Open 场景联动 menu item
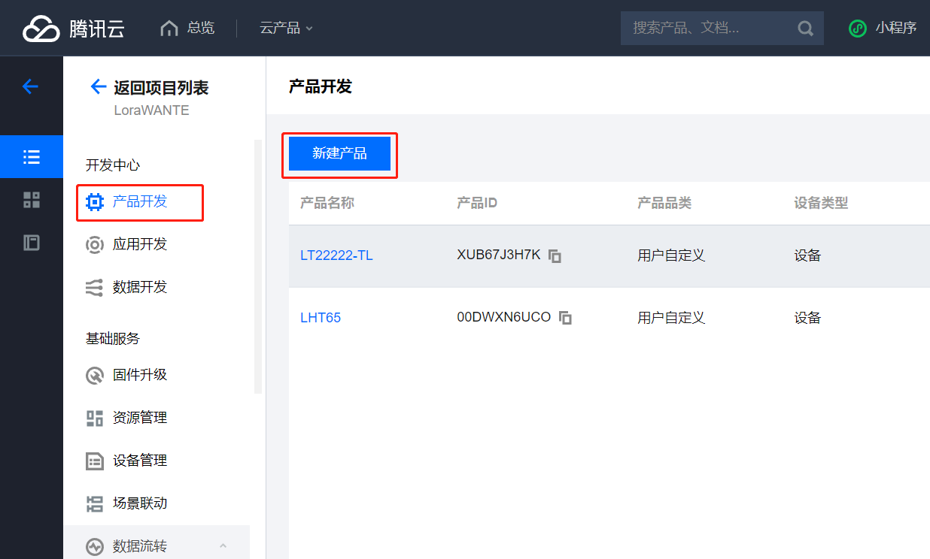 click(140, 503)
